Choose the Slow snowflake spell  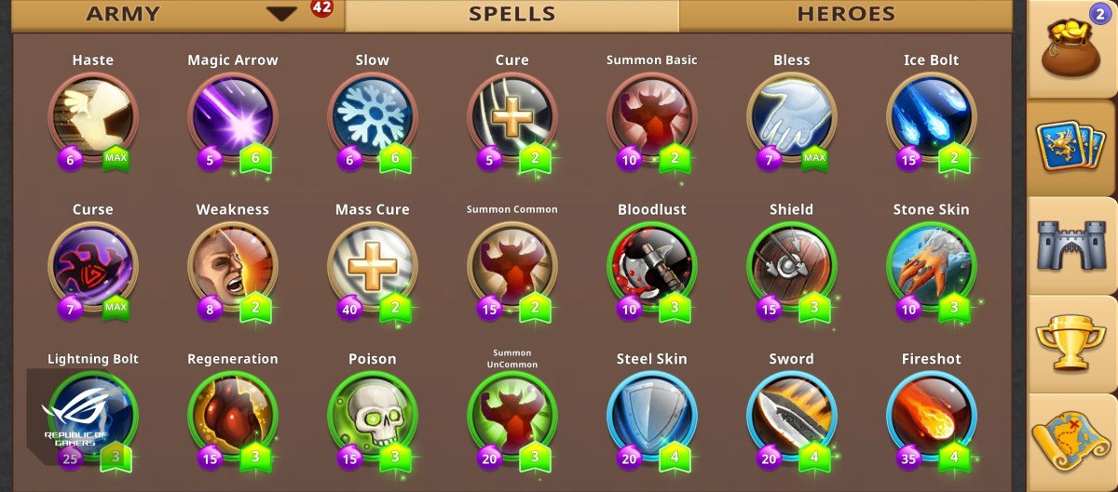pos(373,117)
